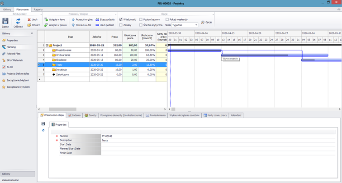Open selected stage with Otwórz
The height and width of the screenshot is (183, 342).
point(33,25)
